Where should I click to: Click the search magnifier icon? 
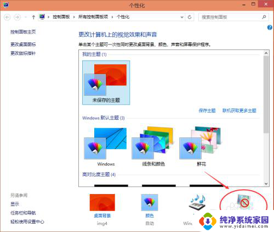[264, 17]
